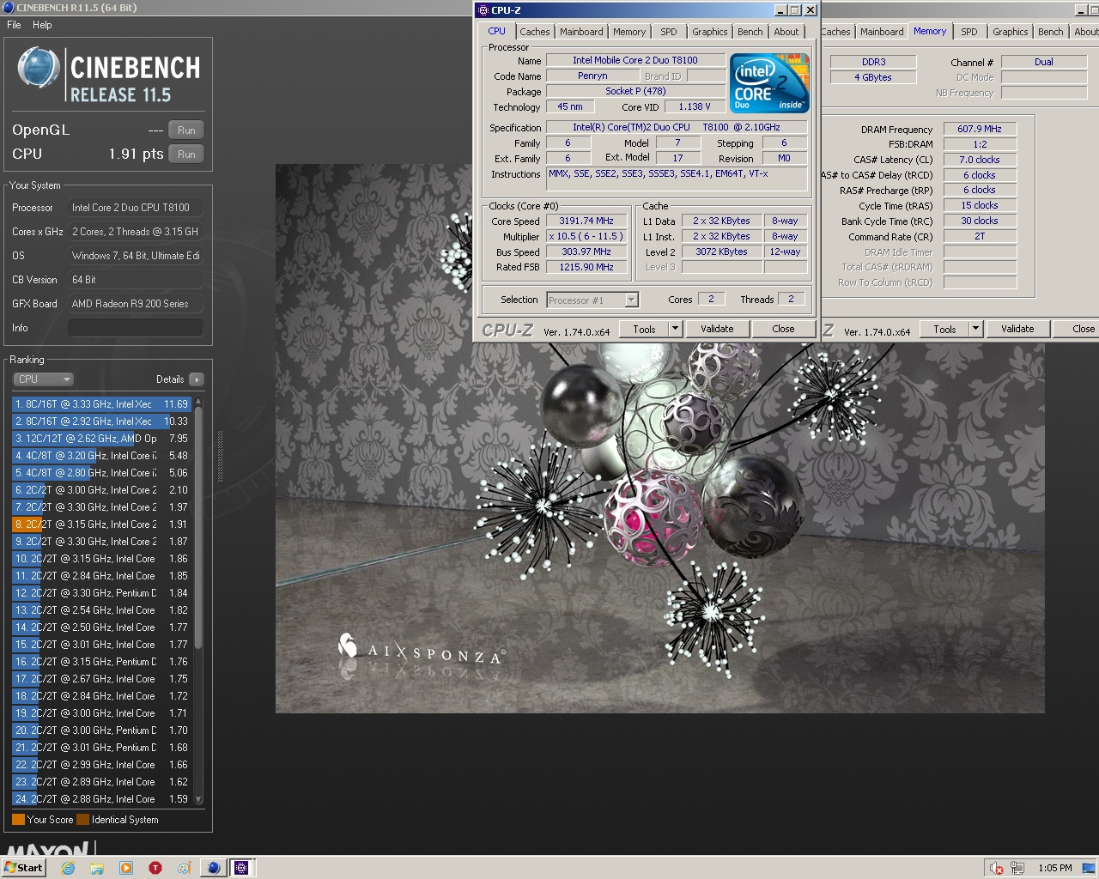Click the Cinebench globe logo

click(x=39, y=69)
